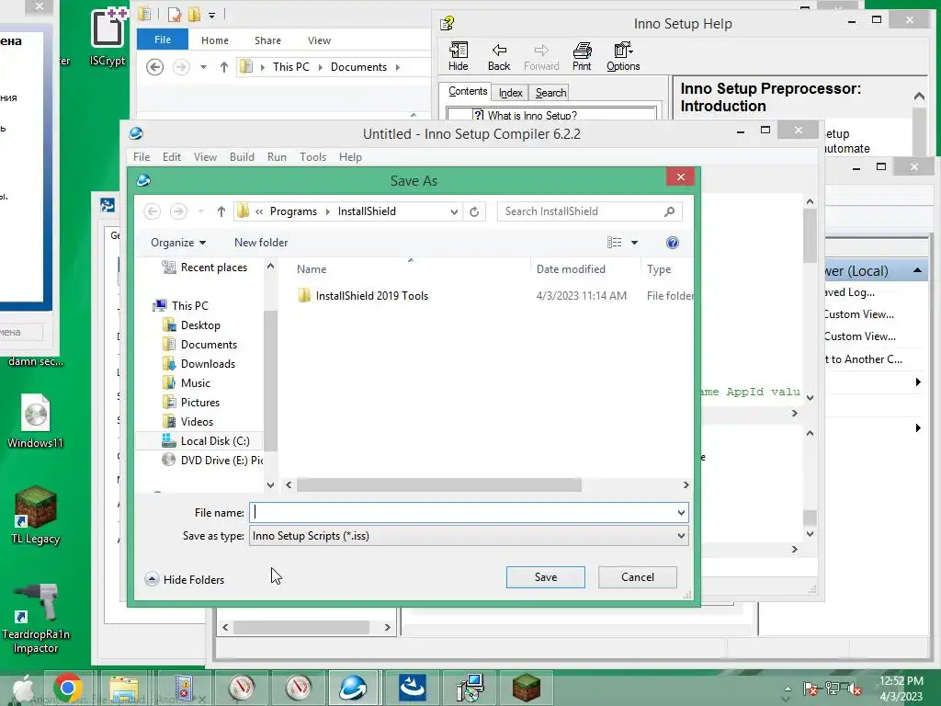Click the search magnifier in Save As dialog
Image resolution: width=941 pixels, height=706 pixels.
click(x=669, y=211)
